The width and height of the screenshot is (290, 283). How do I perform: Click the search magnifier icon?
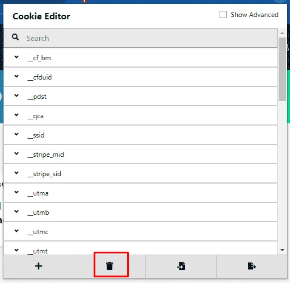pyautogui.click(x=15, y=37)
